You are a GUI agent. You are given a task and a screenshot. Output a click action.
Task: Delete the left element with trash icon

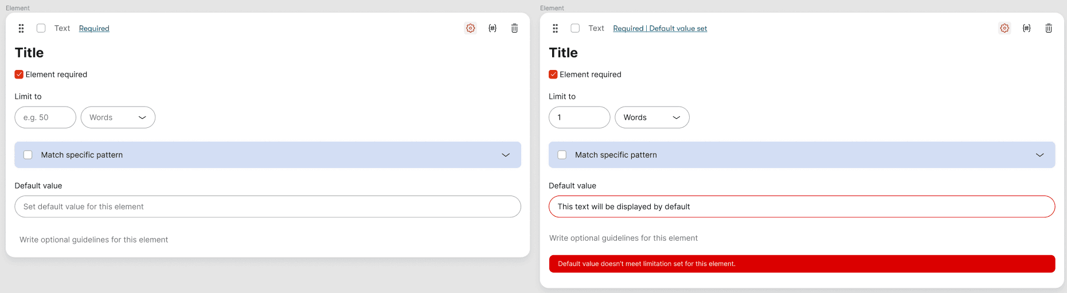point(514,28)
